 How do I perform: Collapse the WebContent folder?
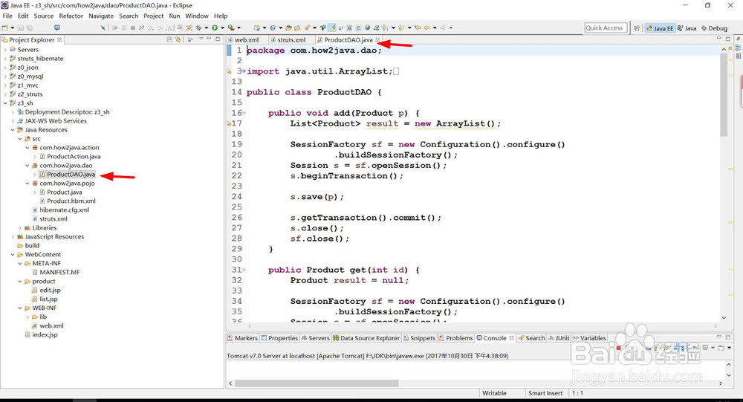click(x=13, y=255)
